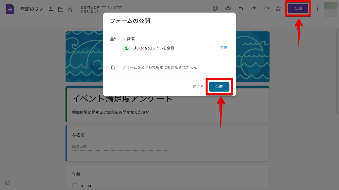This screenshot has height=190, width=339.
Task: Click the move to folder icon
Action: [61, 9]
